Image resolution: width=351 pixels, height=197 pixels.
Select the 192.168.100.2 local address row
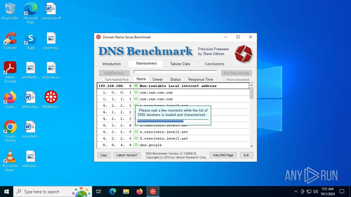173,86
